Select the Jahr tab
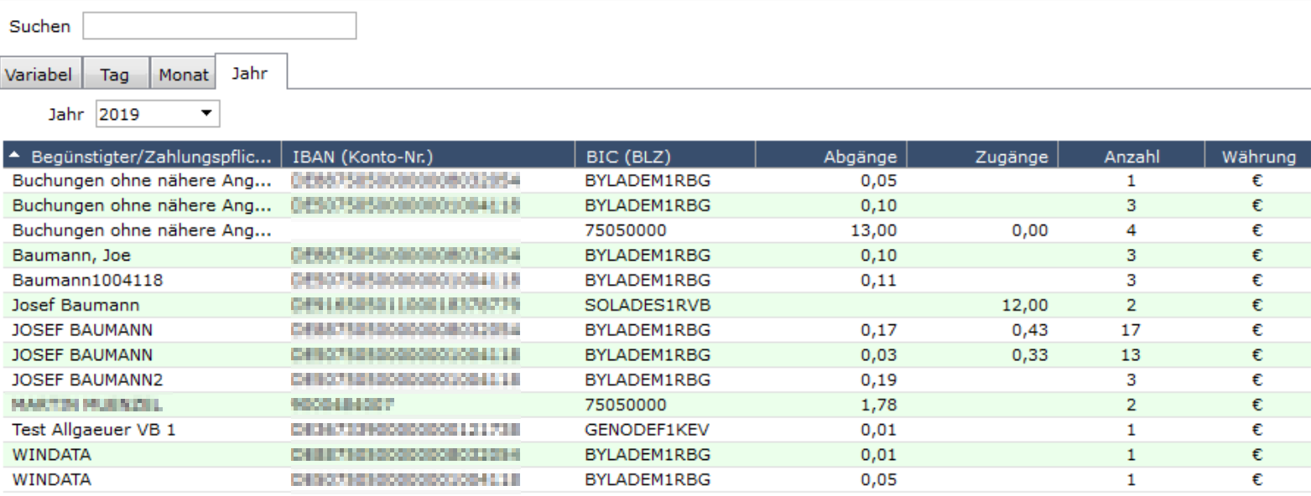1311x496 pixels. point(250,73)
